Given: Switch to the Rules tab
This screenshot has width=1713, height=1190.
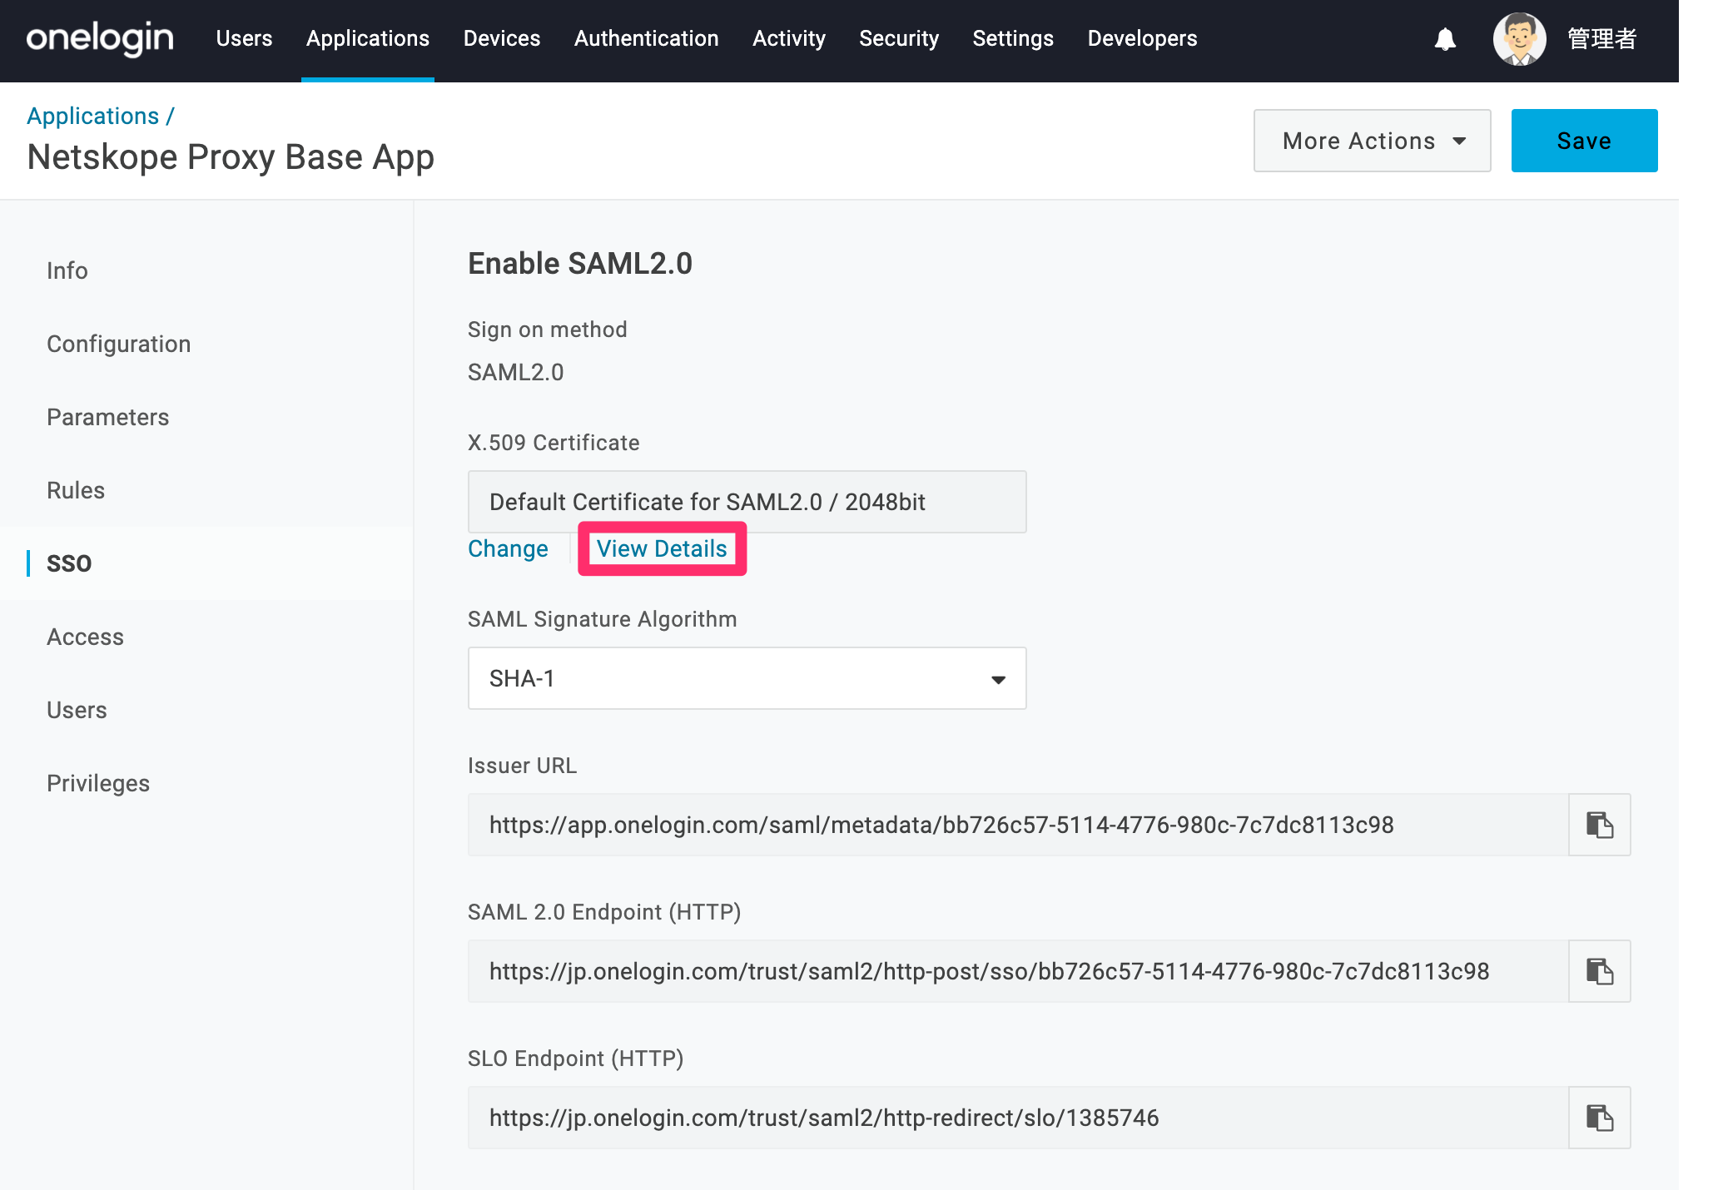Looking at the screenshot, I should pos(76,490).
